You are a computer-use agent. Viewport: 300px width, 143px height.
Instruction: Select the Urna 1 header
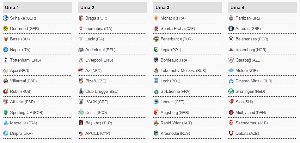12,8
